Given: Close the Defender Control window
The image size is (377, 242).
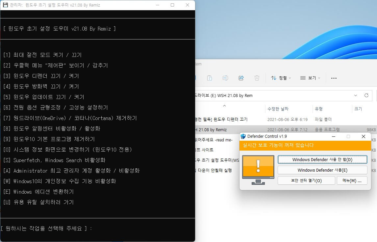Looking at the screenshot, I should pyautogui.click(x=364, y=136).
